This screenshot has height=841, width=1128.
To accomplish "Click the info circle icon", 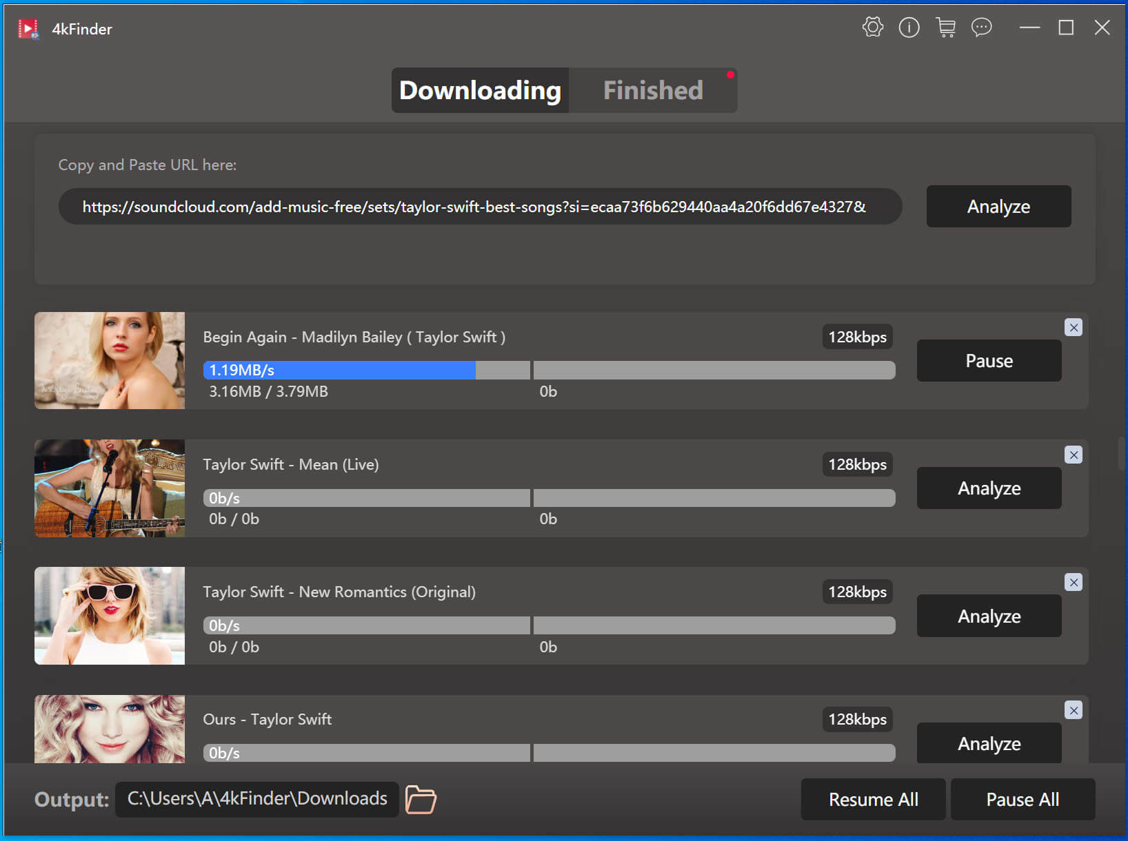I will [x=909, y=28].
